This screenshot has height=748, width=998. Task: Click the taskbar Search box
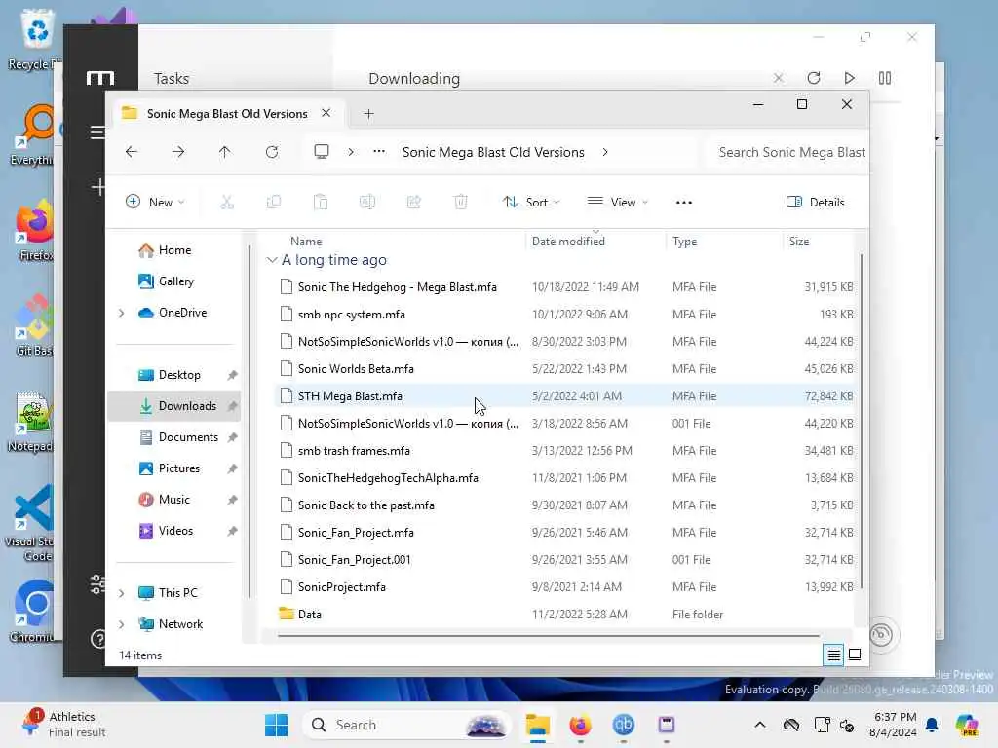pos(407,725)
